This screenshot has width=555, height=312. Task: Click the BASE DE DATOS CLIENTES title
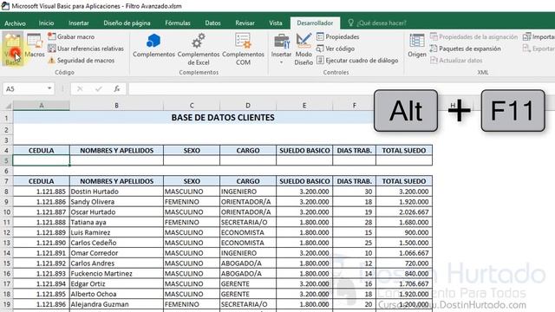[223, 118]
